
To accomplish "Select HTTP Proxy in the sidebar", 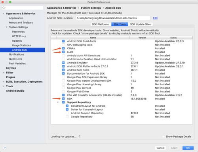I will (x=19, y=36).
